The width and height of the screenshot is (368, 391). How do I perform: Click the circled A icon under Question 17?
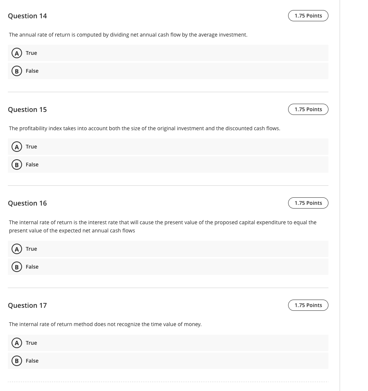tap(17, 343)
